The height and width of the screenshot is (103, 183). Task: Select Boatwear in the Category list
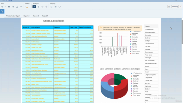[x=151, y=38]
